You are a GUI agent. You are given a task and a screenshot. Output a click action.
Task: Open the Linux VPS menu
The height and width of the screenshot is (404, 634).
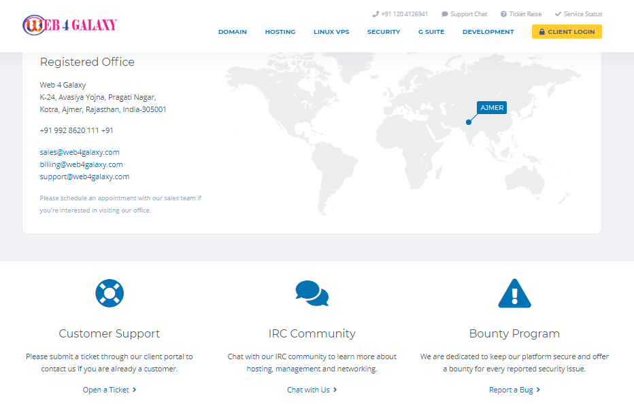tap(331, 32)
